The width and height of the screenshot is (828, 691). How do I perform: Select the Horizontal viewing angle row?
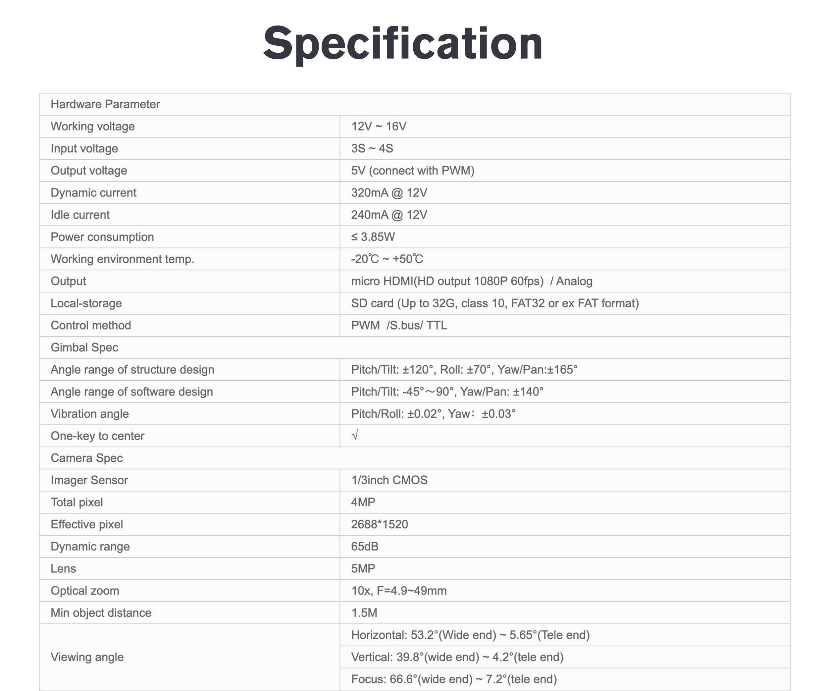click(x=565, y=635)
